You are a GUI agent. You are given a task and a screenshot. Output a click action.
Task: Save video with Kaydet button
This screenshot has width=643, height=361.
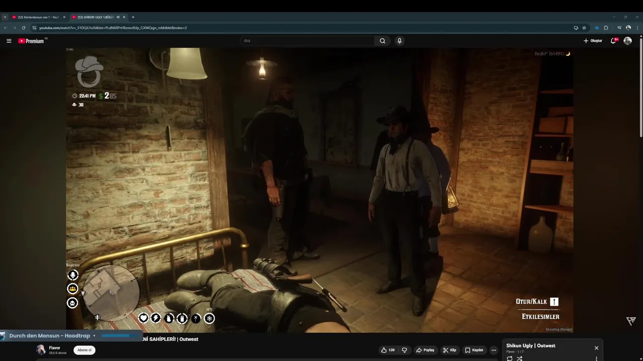tap(474, 350)
